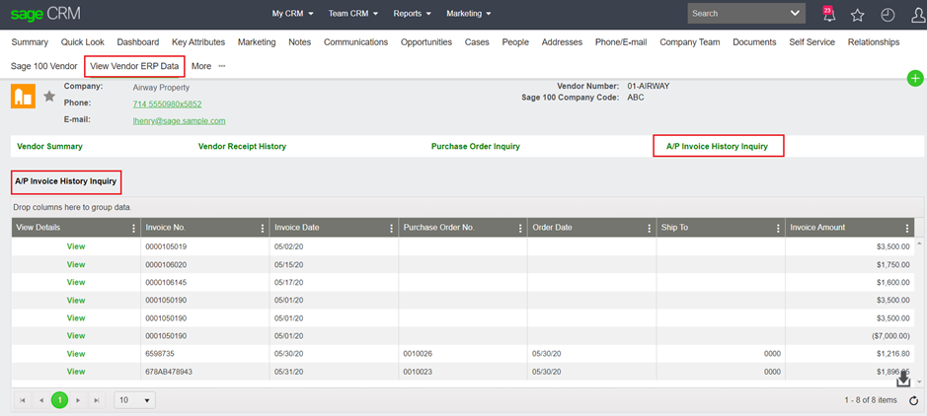Open the Documents tab
The width and height of the screenshot is (927, 416).
(x=754, y=41)
